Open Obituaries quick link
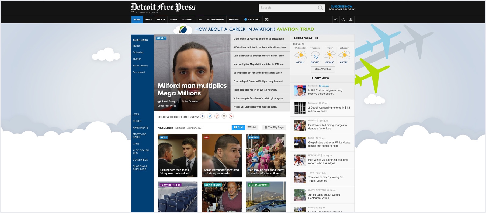The height and width of the screenshot is (213, 486). (x=138, y=52)
